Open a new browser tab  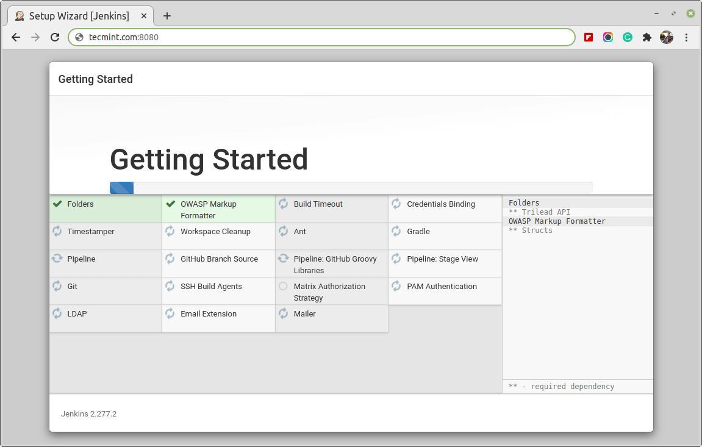[167, 16]
